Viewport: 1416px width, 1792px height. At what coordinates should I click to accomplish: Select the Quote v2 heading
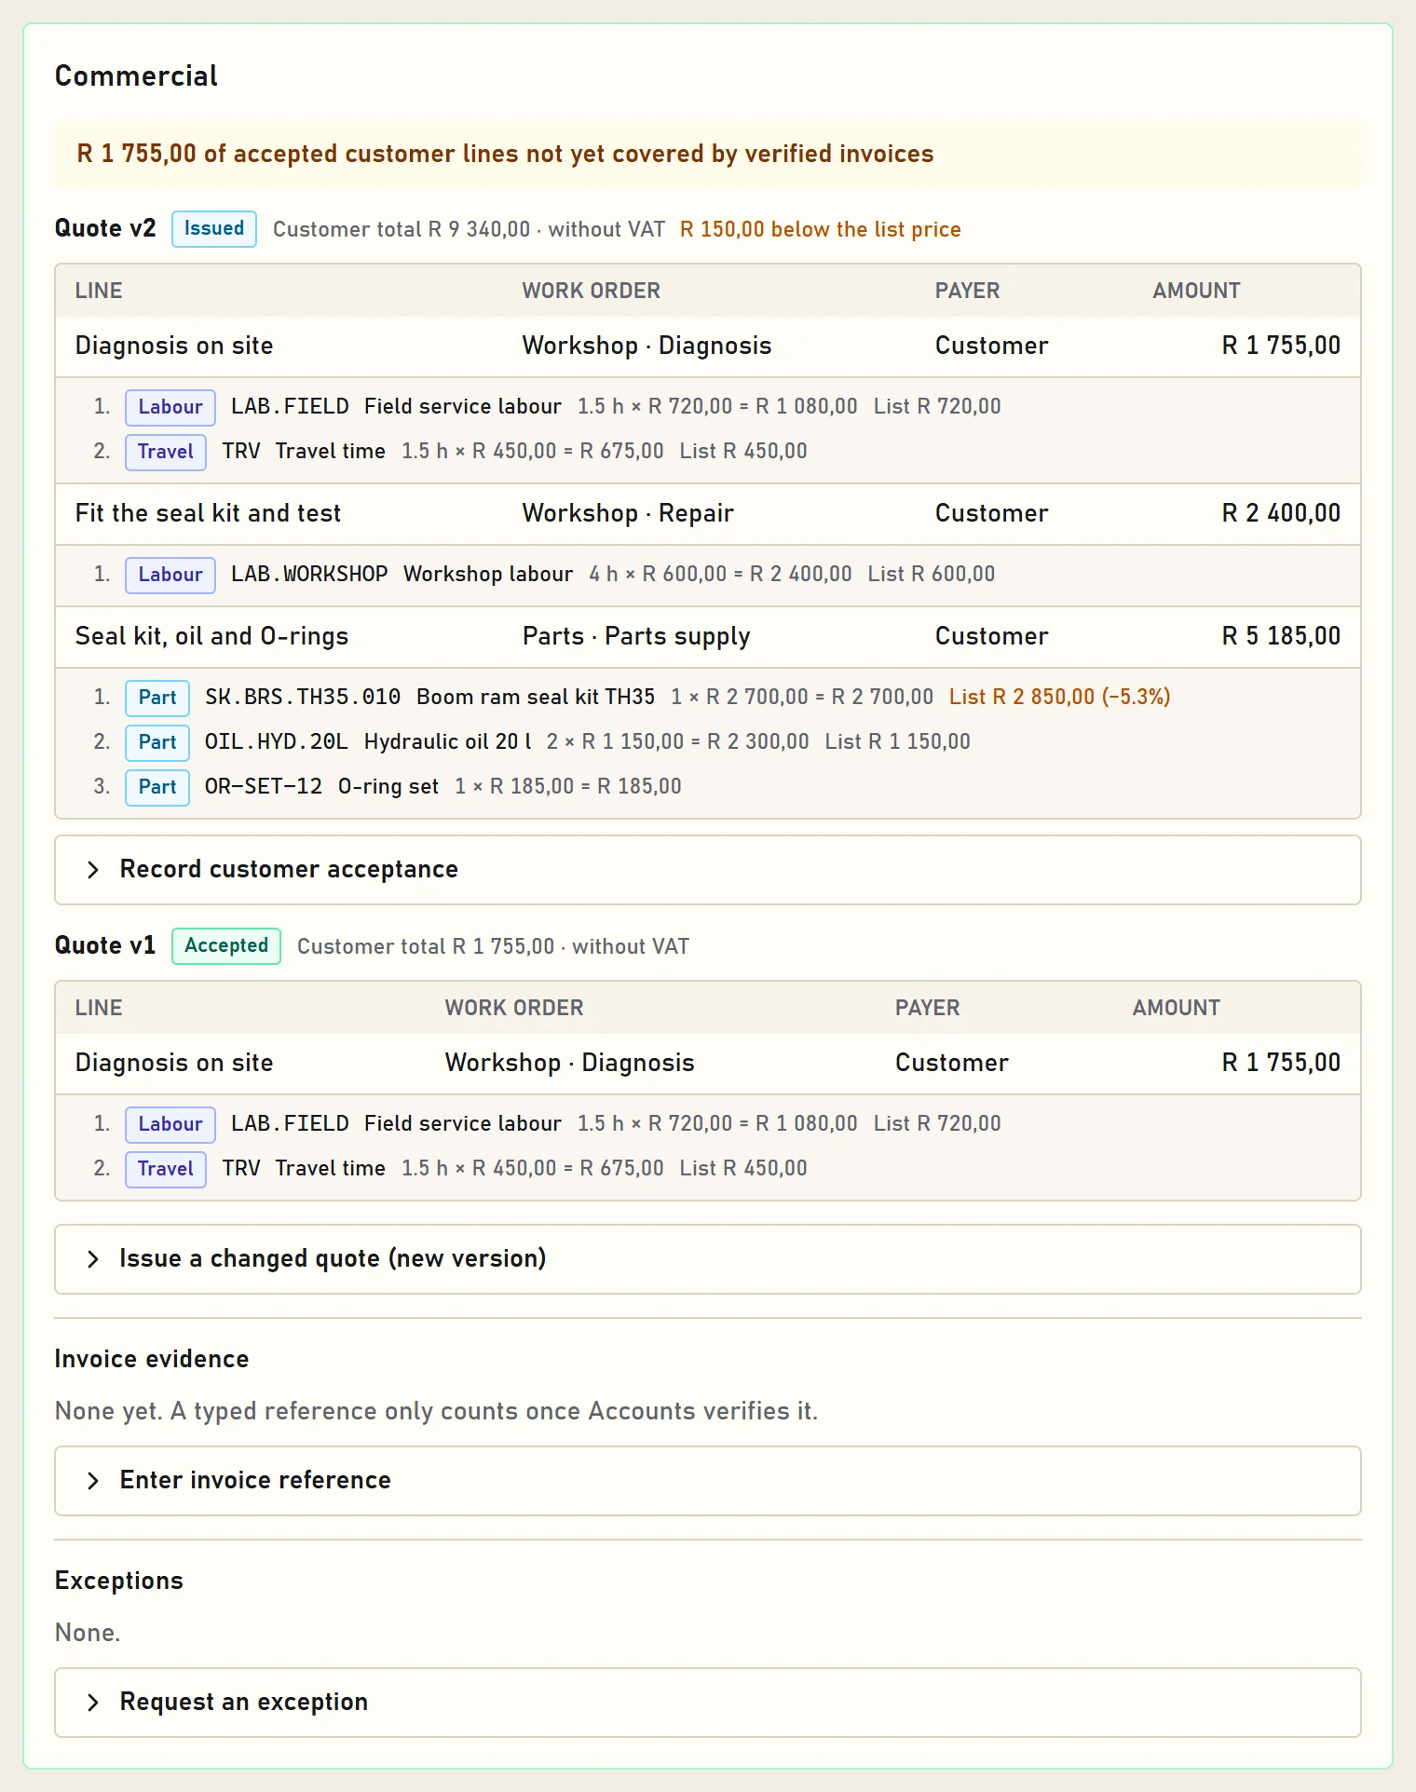pyautogui.click(x=105, y=229)
